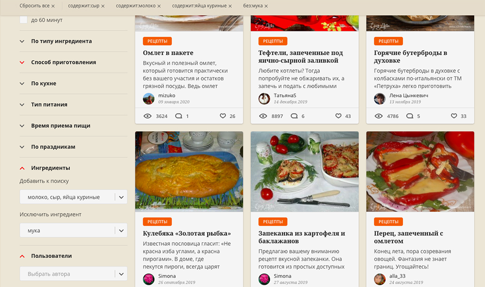Remove the содержит:молоко filter

click(x=159, y=6)
